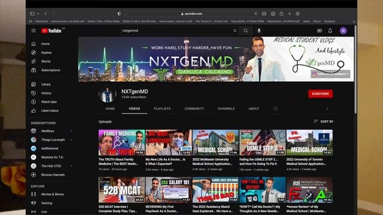Play Honest Review of My Medical School video
Viewport: 383px width, 215px height.
pyautogui.click(x=309, y=190)
